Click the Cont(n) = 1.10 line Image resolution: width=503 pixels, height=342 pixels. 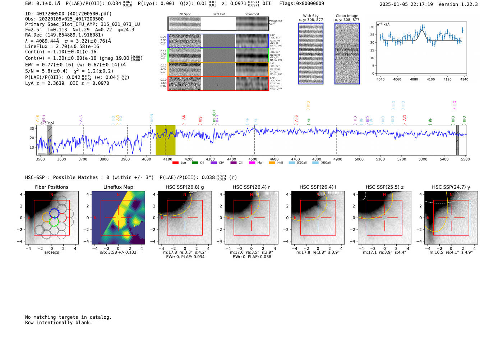[61, 52]
